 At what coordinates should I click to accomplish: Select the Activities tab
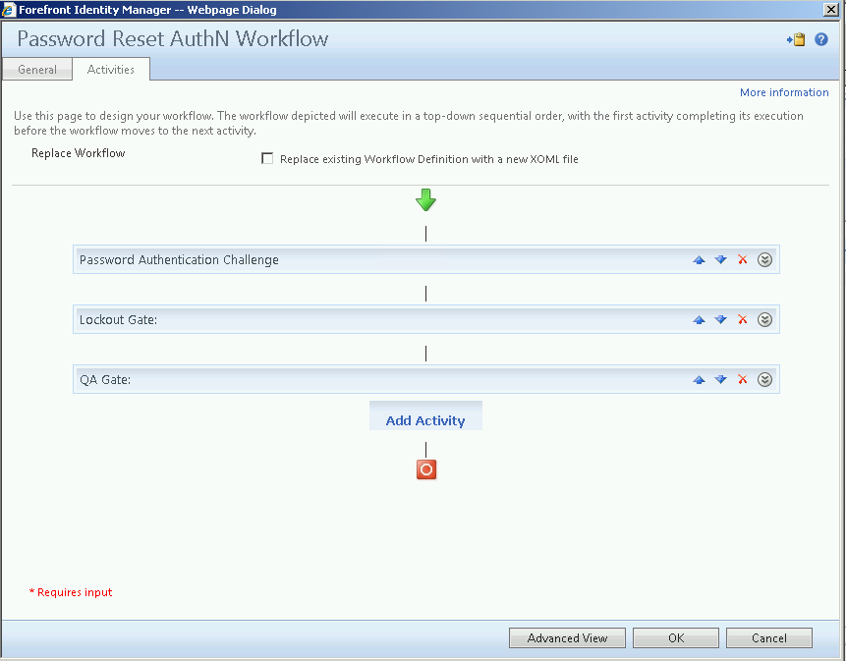point(111,69)
